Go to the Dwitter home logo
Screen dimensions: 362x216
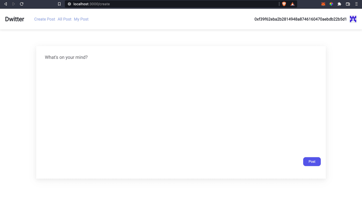click(x=15, y=19)
